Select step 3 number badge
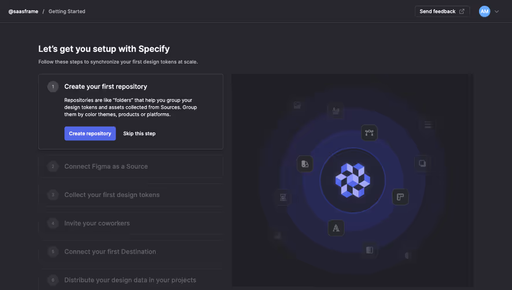Screen dimensions: 512x290 (x=53, y=195)
